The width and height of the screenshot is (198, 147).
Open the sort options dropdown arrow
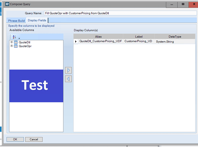coord(19,38)
